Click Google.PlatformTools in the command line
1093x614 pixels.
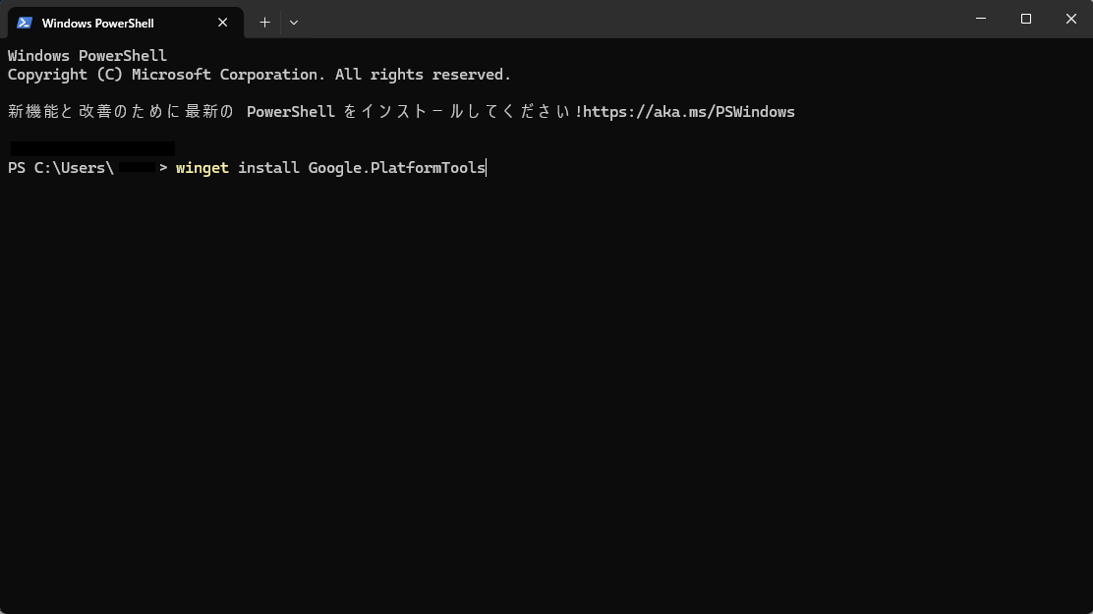pos(397,168)
